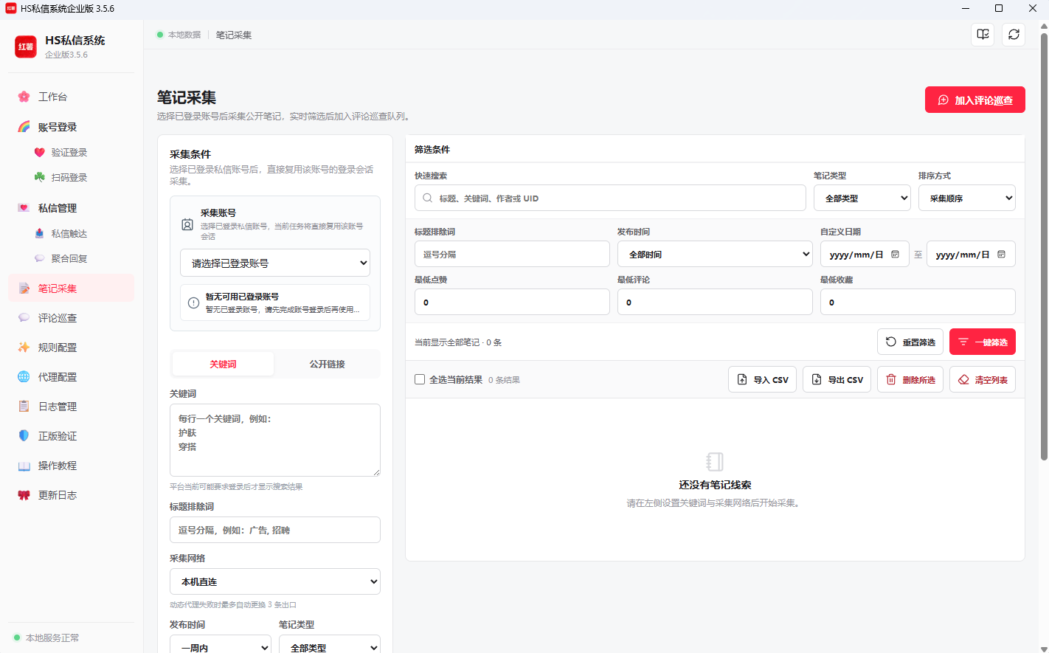
Task: Click the 本地服务正常 status text
Action: (52, 638)
